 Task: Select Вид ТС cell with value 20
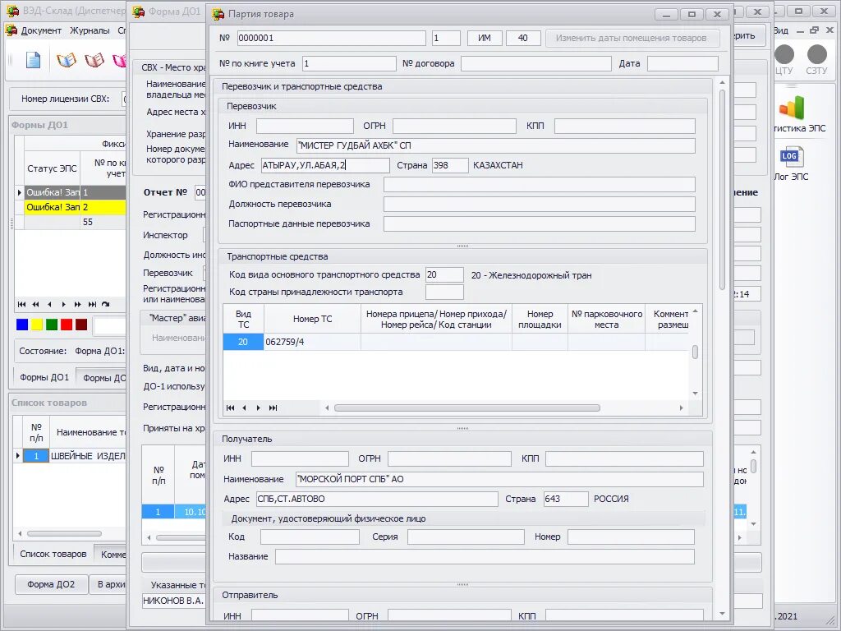[x=243, y=342]
